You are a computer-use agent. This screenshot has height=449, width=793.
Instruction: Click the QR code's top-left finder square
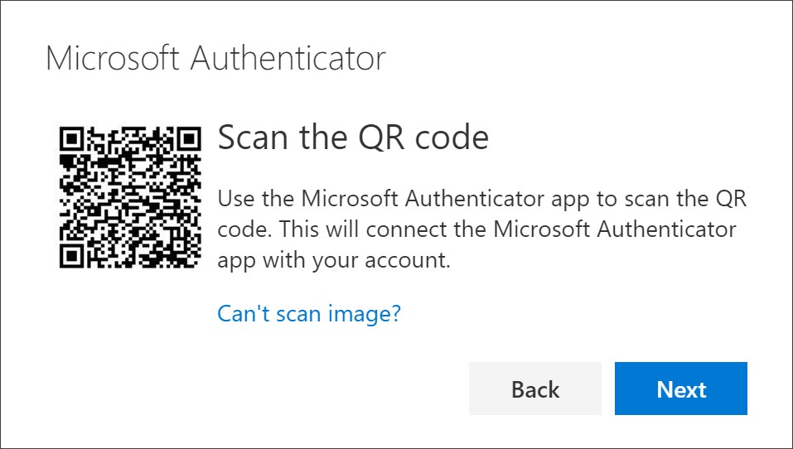(72, 138)
